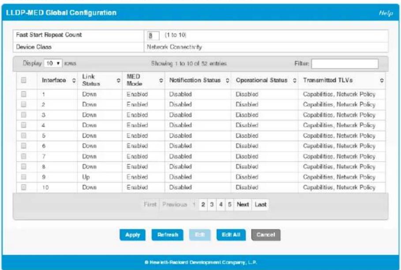Viewport: 401px width, 270px height.
Task: Open the Help link
Action: (x=386, y=13)
